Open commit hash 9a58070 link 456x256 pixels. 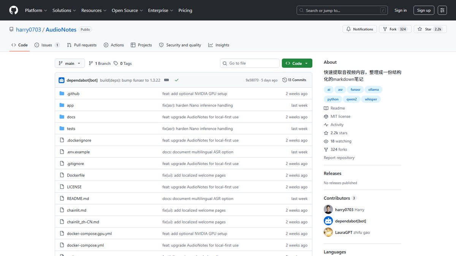click(252, 80)
